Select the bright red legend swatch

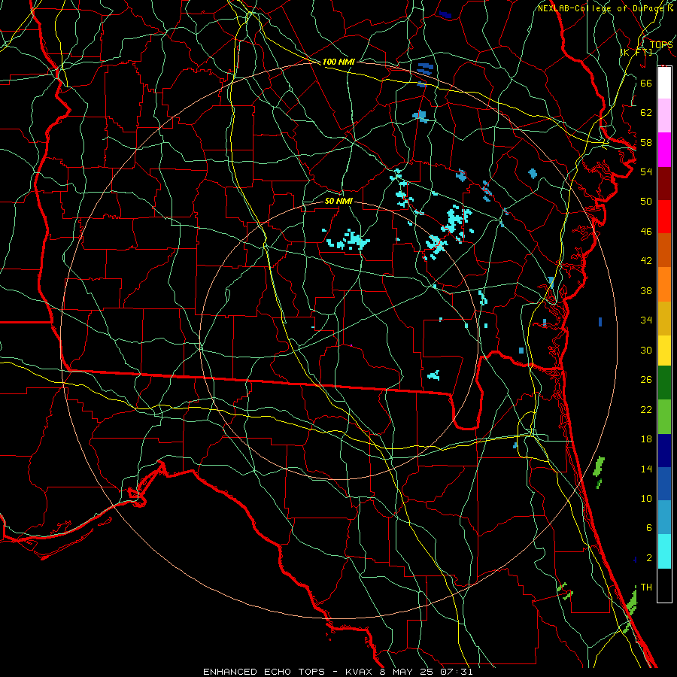[664, 217]
